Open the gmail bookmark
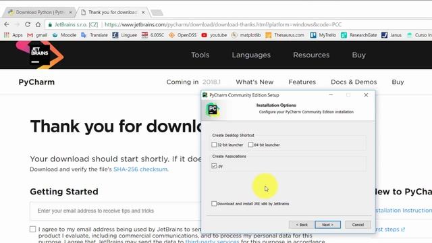Image resolution: width=432 pixels, height=243 pixels. pyautogui.click(x=38, y=35)
